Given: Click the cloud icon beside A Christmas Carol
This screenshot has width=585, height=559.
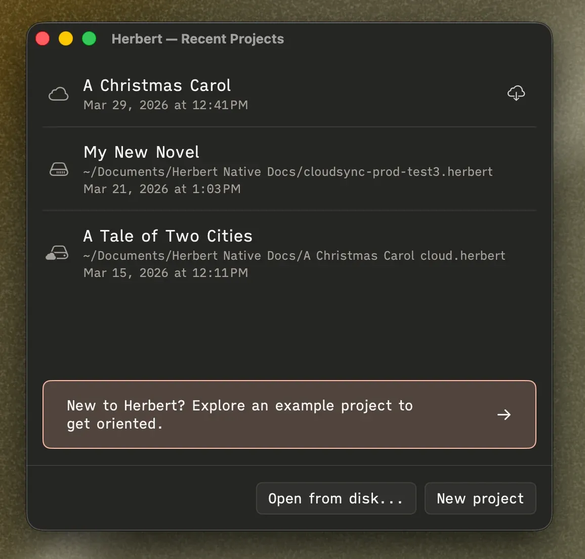Looking at the screenshot, I should click(x=59, y=94).
